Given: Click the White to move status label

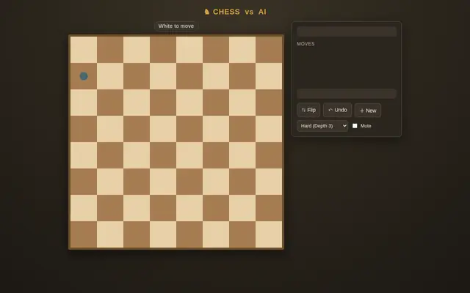Looking at the screenshot, I should coord(176,26).
